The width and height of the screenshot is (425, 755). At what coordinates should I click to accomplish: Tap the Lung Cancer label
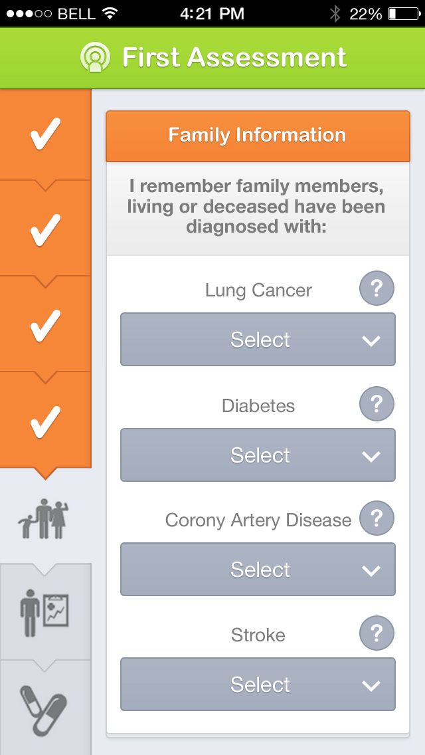point(258,290)
